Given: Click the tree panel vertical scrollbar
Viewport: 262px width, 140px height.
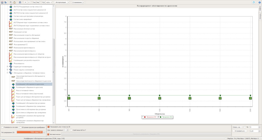Looking at the screenshot, I should pyautogui.click(x=53, y=72).
